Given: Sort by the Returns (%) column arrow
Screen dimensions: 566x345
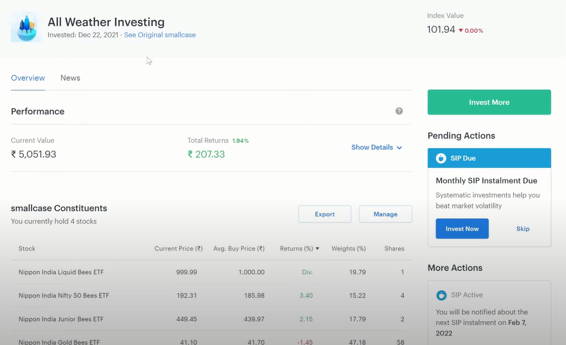Looking at the screenshot, I should tap(317, 248).
